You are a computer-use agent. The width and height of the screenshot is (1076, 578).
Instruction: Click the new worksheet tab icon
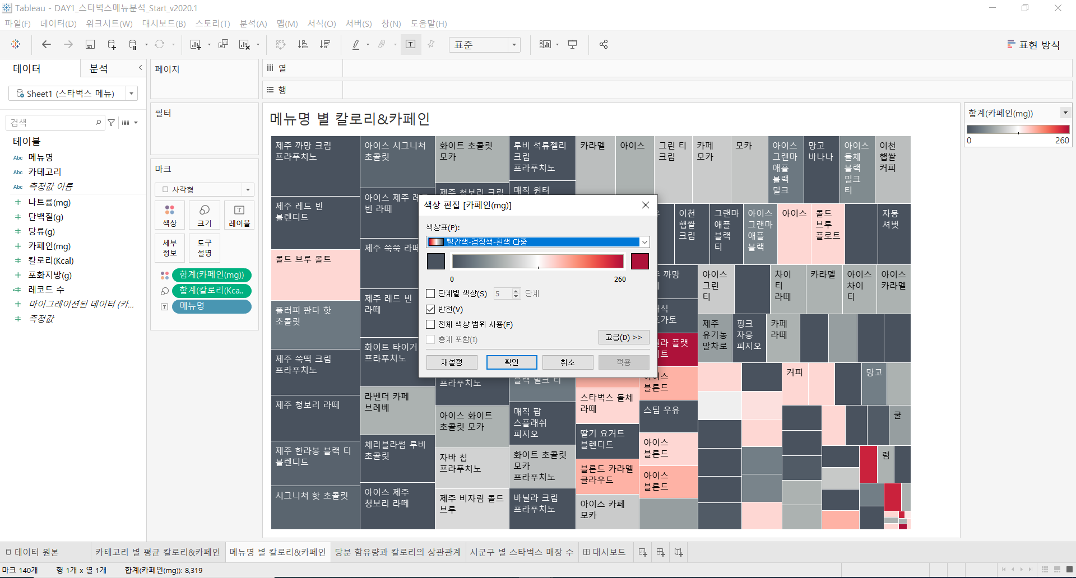click(x=643, y=552)
